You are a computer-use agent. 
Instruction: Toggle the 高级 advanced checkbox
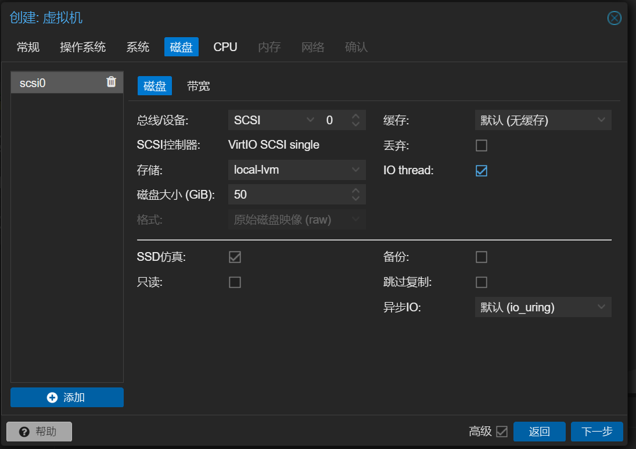pos(502,432)
